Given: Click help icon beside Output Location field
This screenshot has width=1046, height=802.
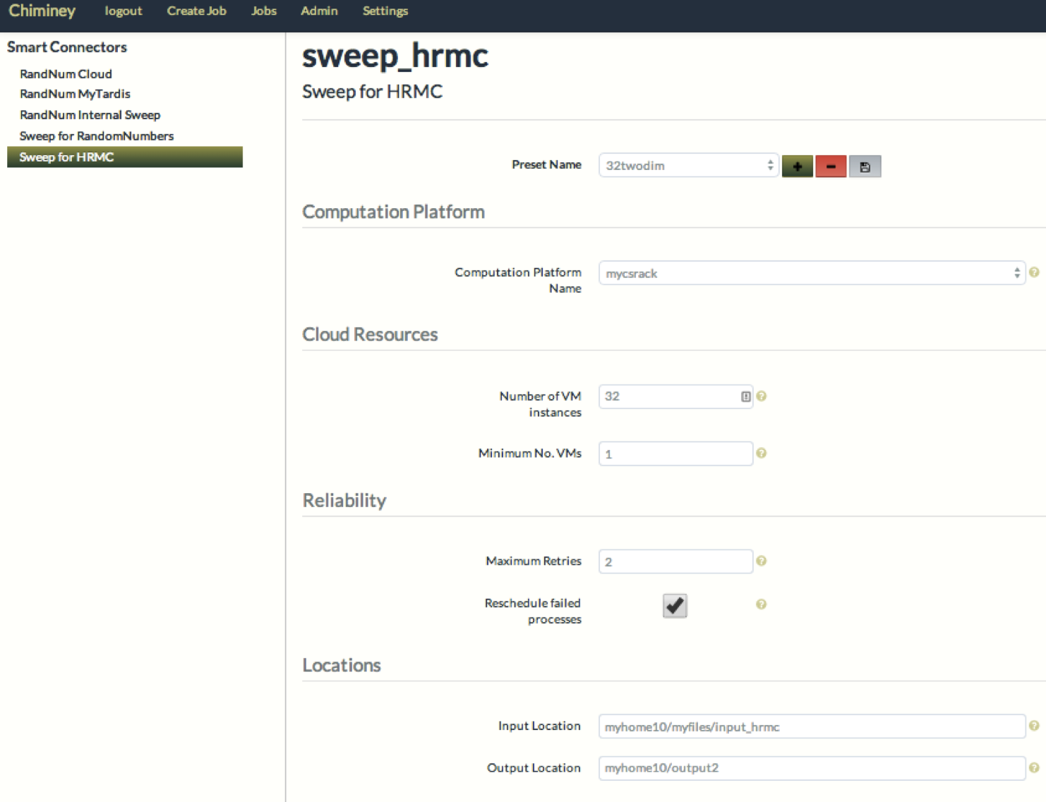Looking at the screenshot, I should (1034, 767).
